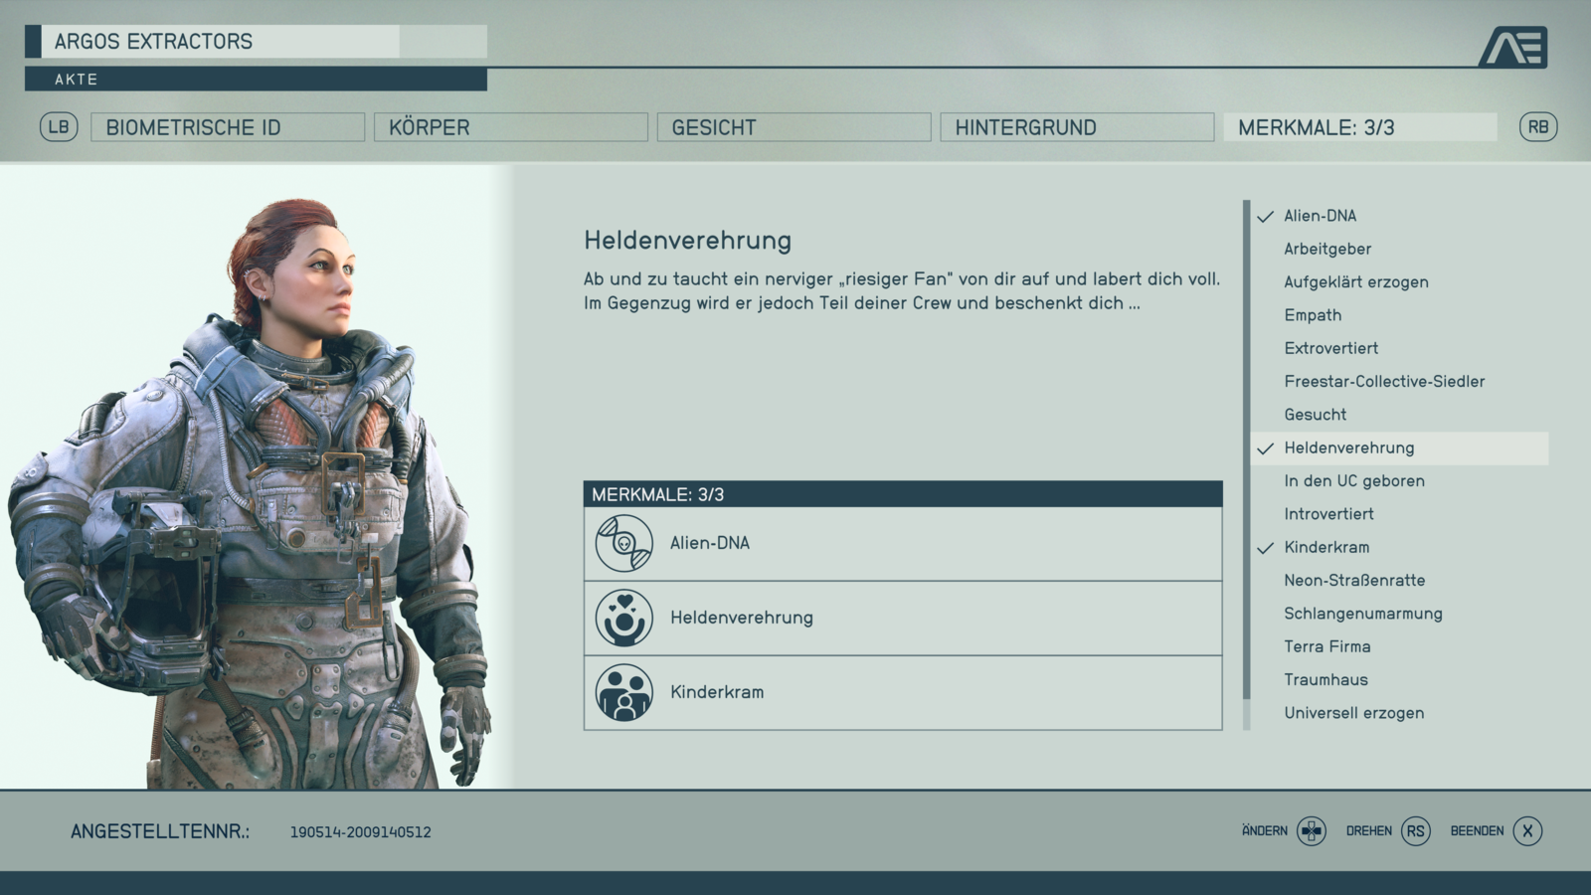This screenshot has width=1591, height=895.
Task: Click the Kinderkram trait icon
Action: pos(624,692)
